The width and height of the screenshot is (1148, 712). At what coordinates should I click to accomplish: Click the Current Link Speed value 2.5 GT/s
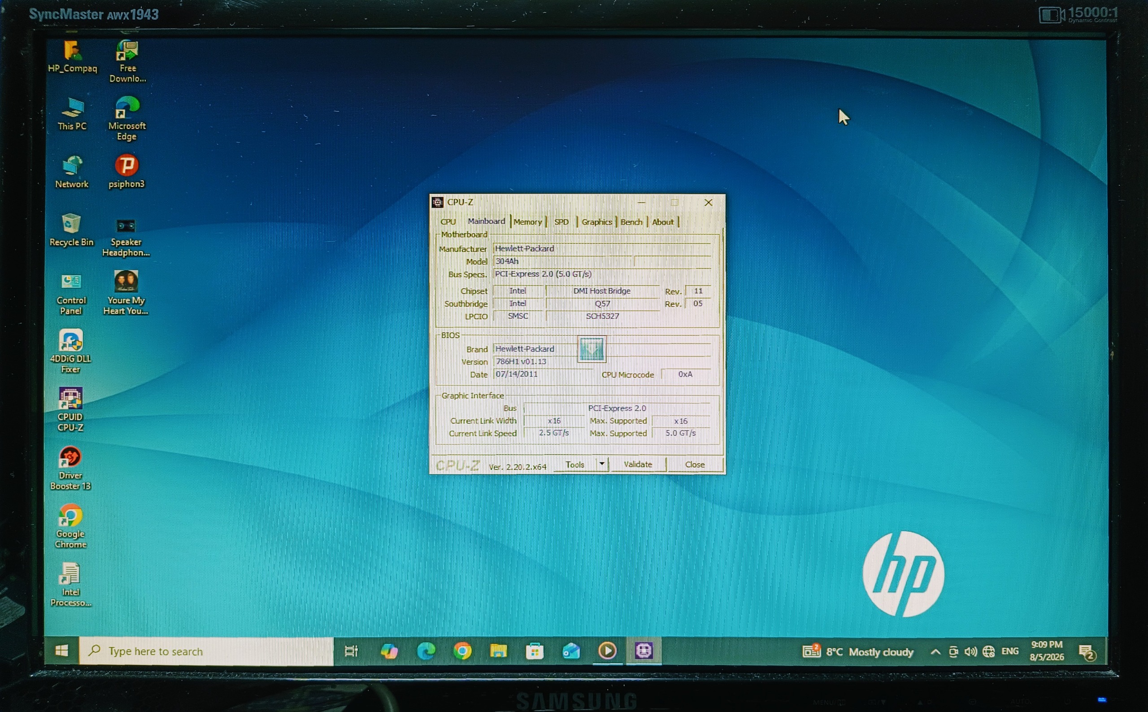(x=554, y=432)
